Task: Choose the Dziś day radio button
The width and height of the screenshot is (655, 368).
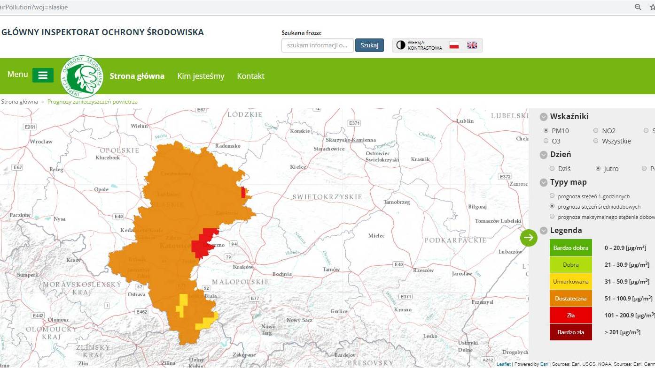Action: click(x=552, y=168)
